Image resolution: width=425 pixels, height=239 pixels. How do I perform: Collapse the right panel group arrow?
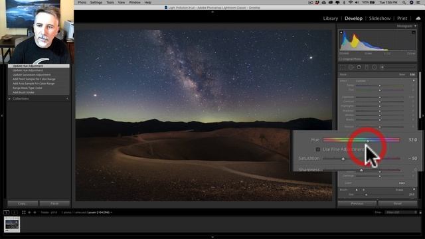coord(423,116)
